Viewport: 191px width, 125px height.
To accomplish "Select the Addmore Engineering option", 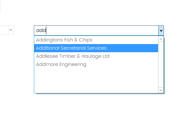I will pos(96,64).
